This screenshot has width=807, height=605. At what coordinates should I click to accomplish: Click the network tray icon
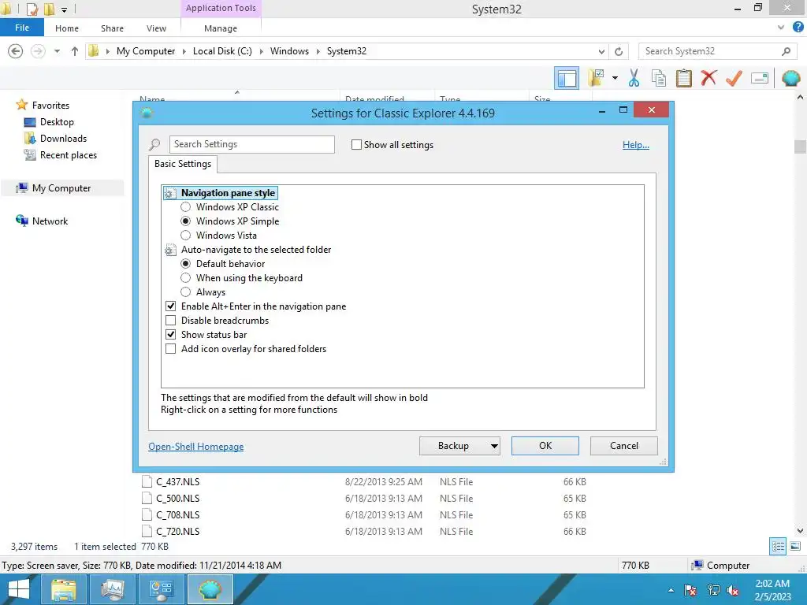click(713, 590)
